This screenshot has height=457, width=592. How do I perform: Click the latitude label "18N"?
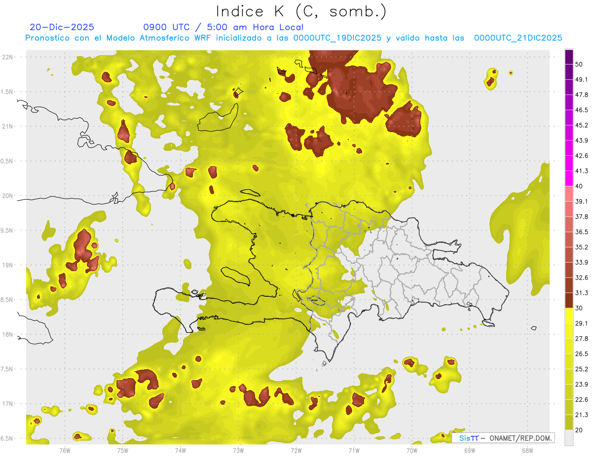7,335
